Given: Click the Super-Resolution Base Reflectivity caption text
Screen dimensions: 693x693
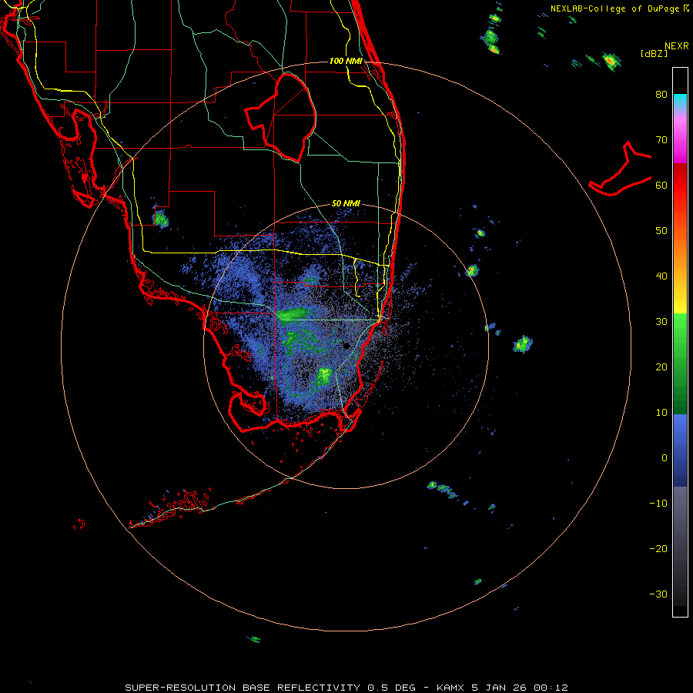Looking at the screenshot, I should tap(346, 688).
